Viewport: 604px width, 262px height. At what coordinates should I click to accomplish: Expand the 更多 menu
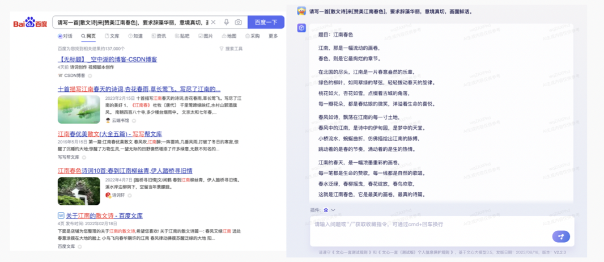coord(273,36)
